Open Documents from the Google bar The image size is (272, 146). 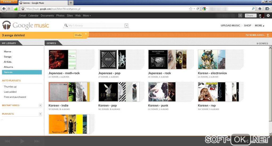click(x=47, y=16)
